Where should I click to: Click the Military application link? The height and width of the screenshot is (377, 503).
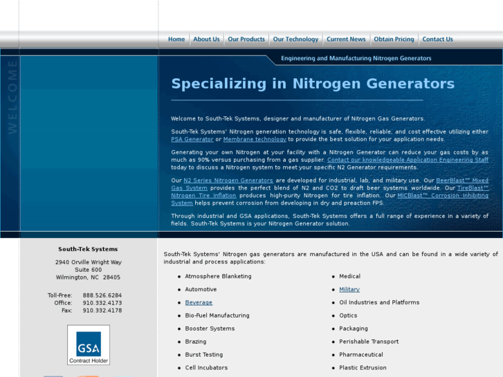[349, 289]
